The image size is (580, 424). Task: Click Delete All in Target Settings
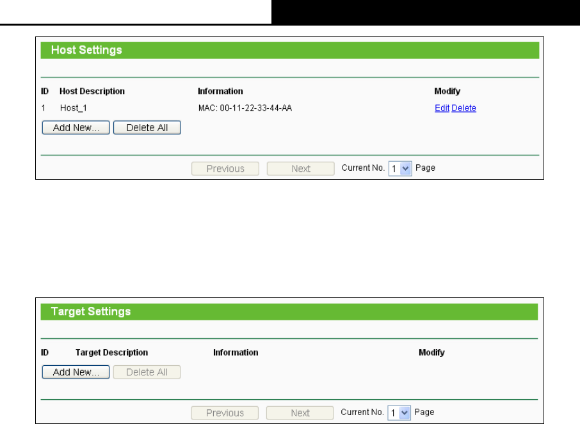(x=147, y=372)
